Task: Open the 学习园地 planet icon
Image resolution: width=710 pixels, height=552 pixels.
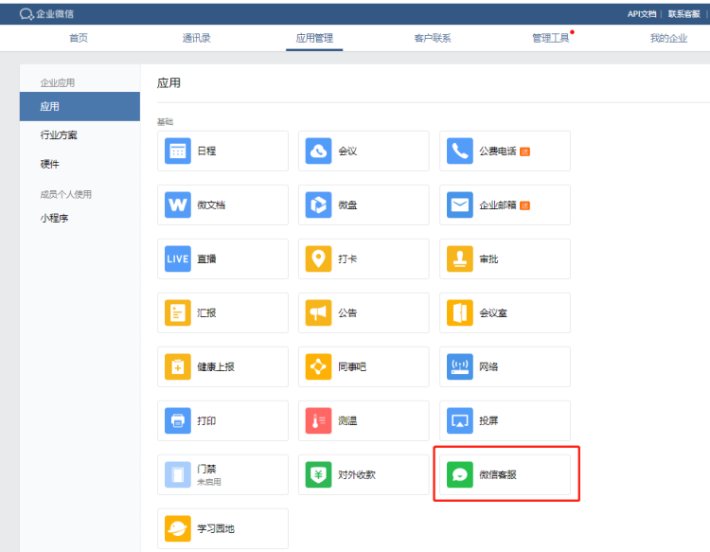Action: (178, 528)
